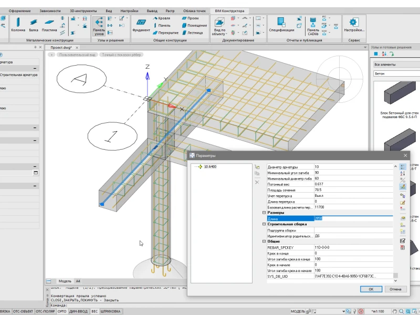420x315 pixels.
Task: Click the Погонный вес value 0.617
Action: 353,184
